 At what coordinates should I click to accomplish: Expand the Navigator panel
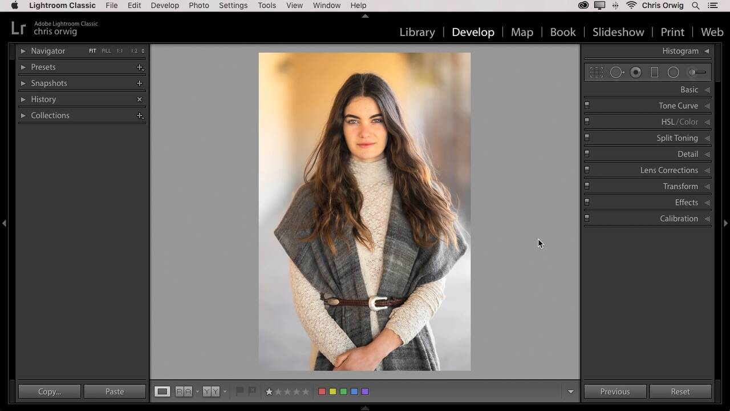23,51
